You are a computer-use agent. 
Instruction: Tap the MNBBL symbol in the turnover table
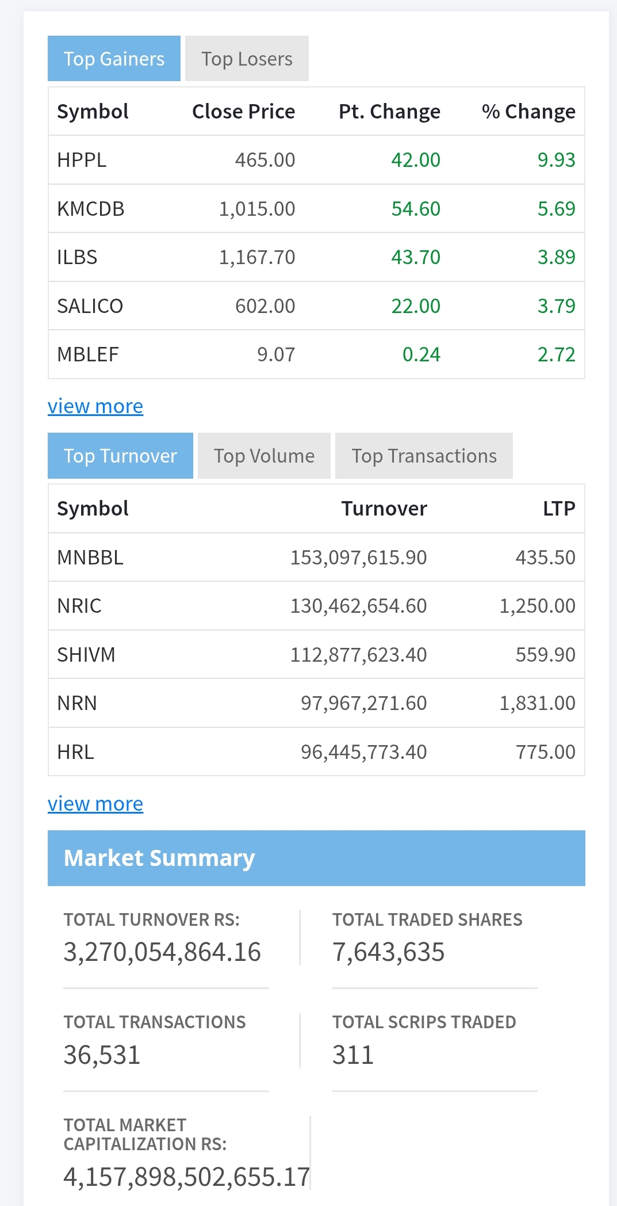click(x=90, y=558)
